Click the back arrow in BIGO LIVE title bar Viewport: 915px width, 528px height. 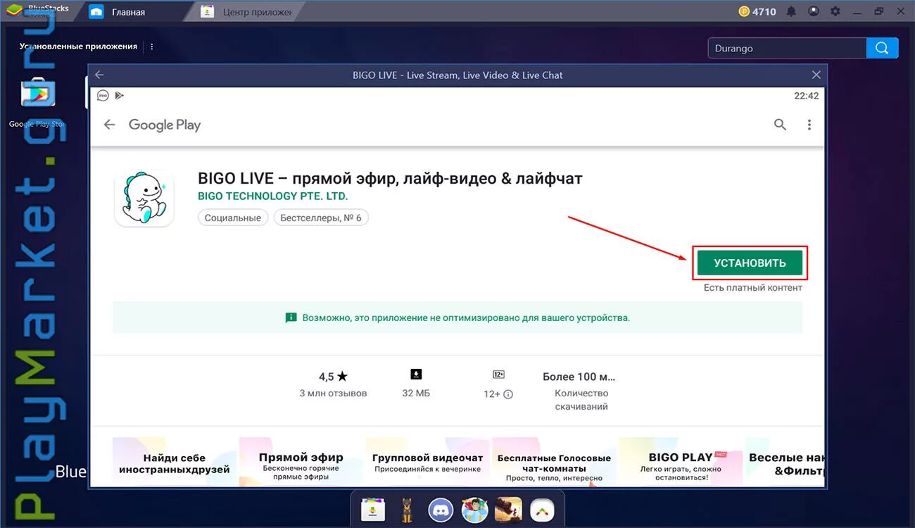pos(99,75)
